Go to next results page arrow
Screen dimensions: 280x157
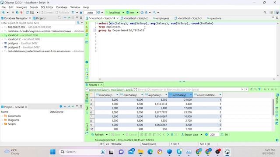click(x=168, y=135)
